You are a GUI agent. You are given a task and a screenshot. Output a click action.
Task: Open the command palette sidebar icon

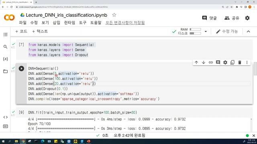click(5, 126)
